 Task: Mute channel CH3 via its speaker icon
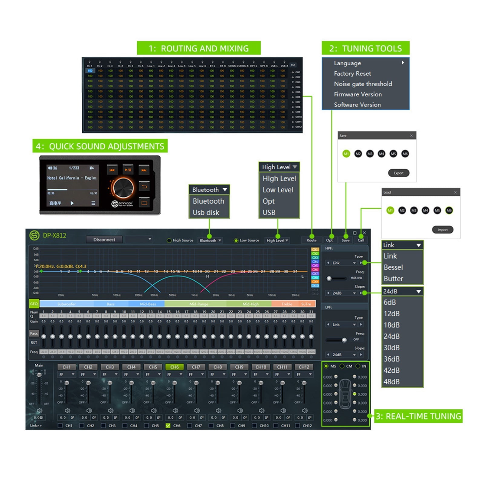point(110,410)
